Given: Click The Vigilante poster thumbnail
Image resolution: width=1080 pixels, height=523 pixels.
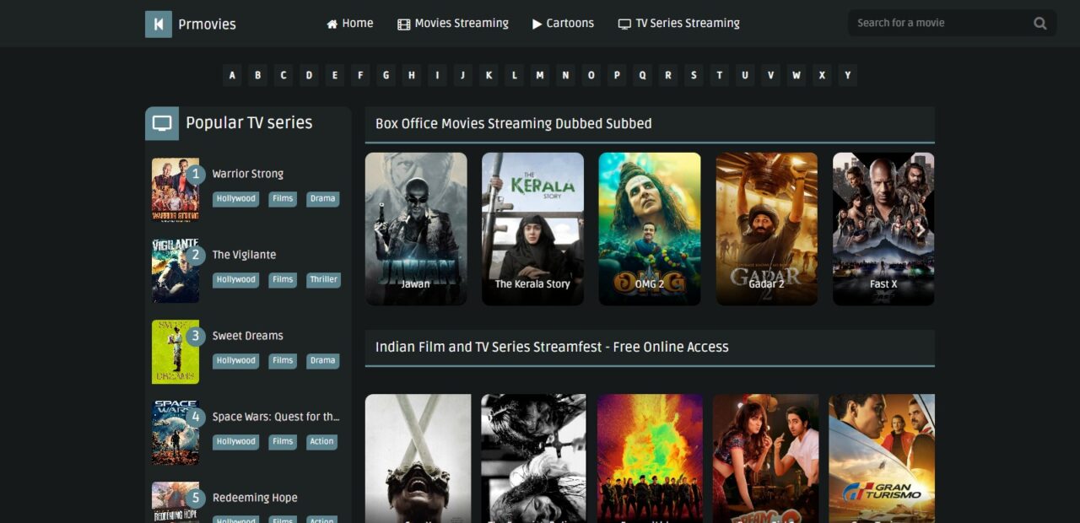Looking at the screenshot, I should pos(175,271).
